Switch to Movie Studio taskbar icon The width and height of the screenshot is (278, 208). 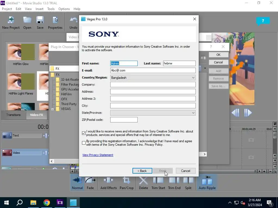pos(60,203)
